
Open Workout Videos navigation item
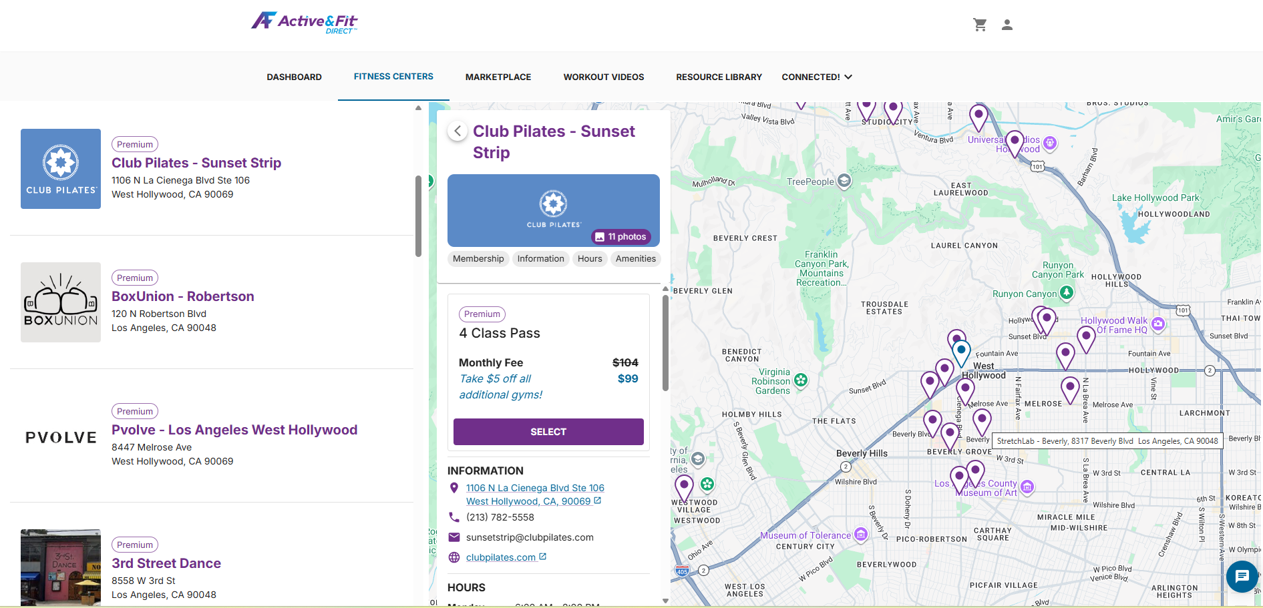pyautogui.click(x=604, y=77)
